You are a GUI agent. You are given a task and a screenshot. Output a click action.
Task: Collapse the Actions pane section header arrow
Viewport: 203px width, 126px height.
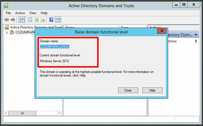point(196,35)
